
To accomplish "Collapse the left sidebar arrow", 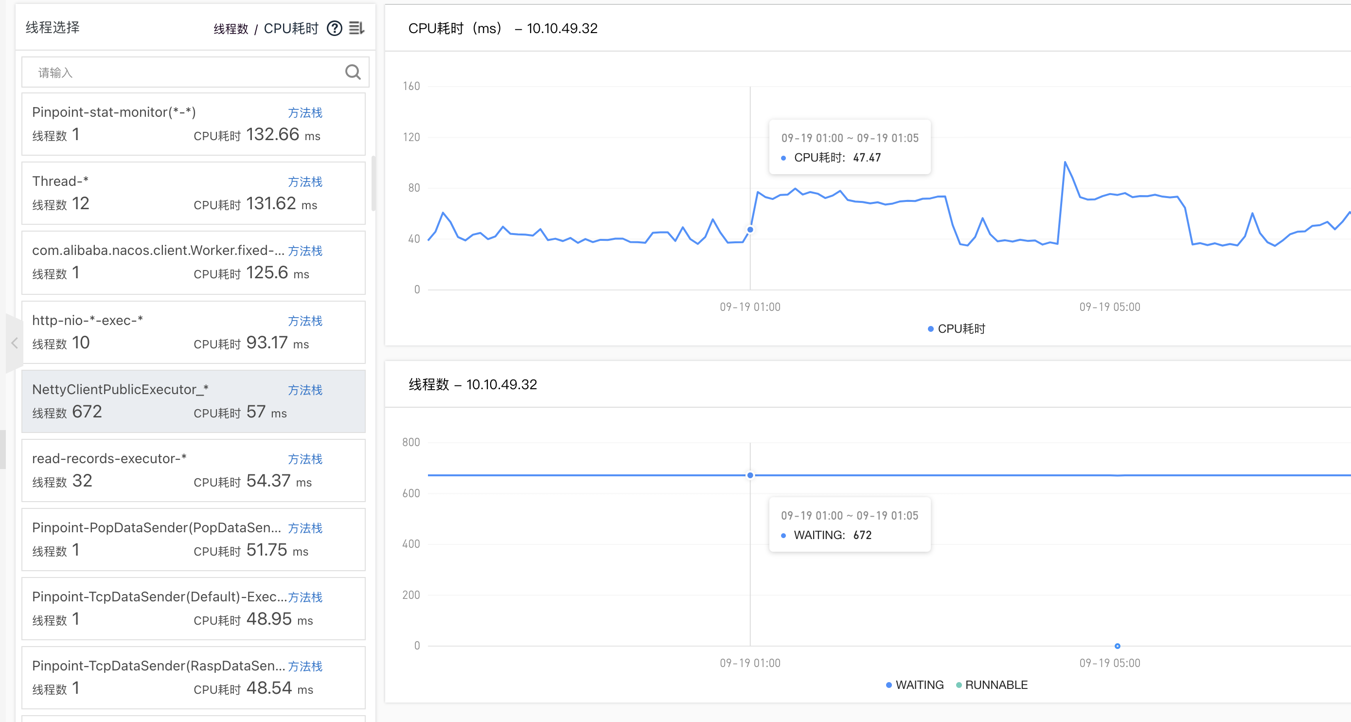I will tap(14, 343).
